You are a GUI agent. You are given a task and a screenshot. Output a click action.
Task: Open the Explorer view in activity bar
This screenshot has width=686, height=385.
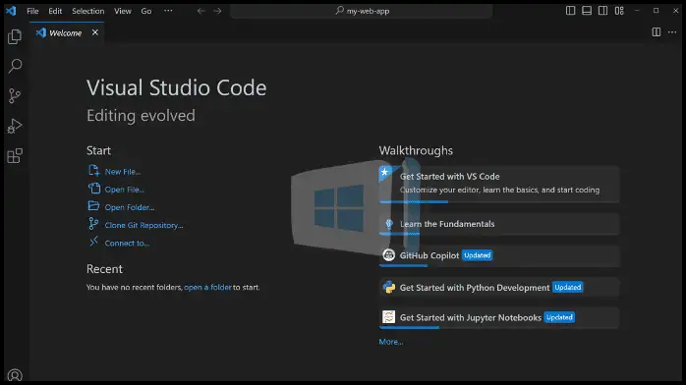click(x=15, y=36)
